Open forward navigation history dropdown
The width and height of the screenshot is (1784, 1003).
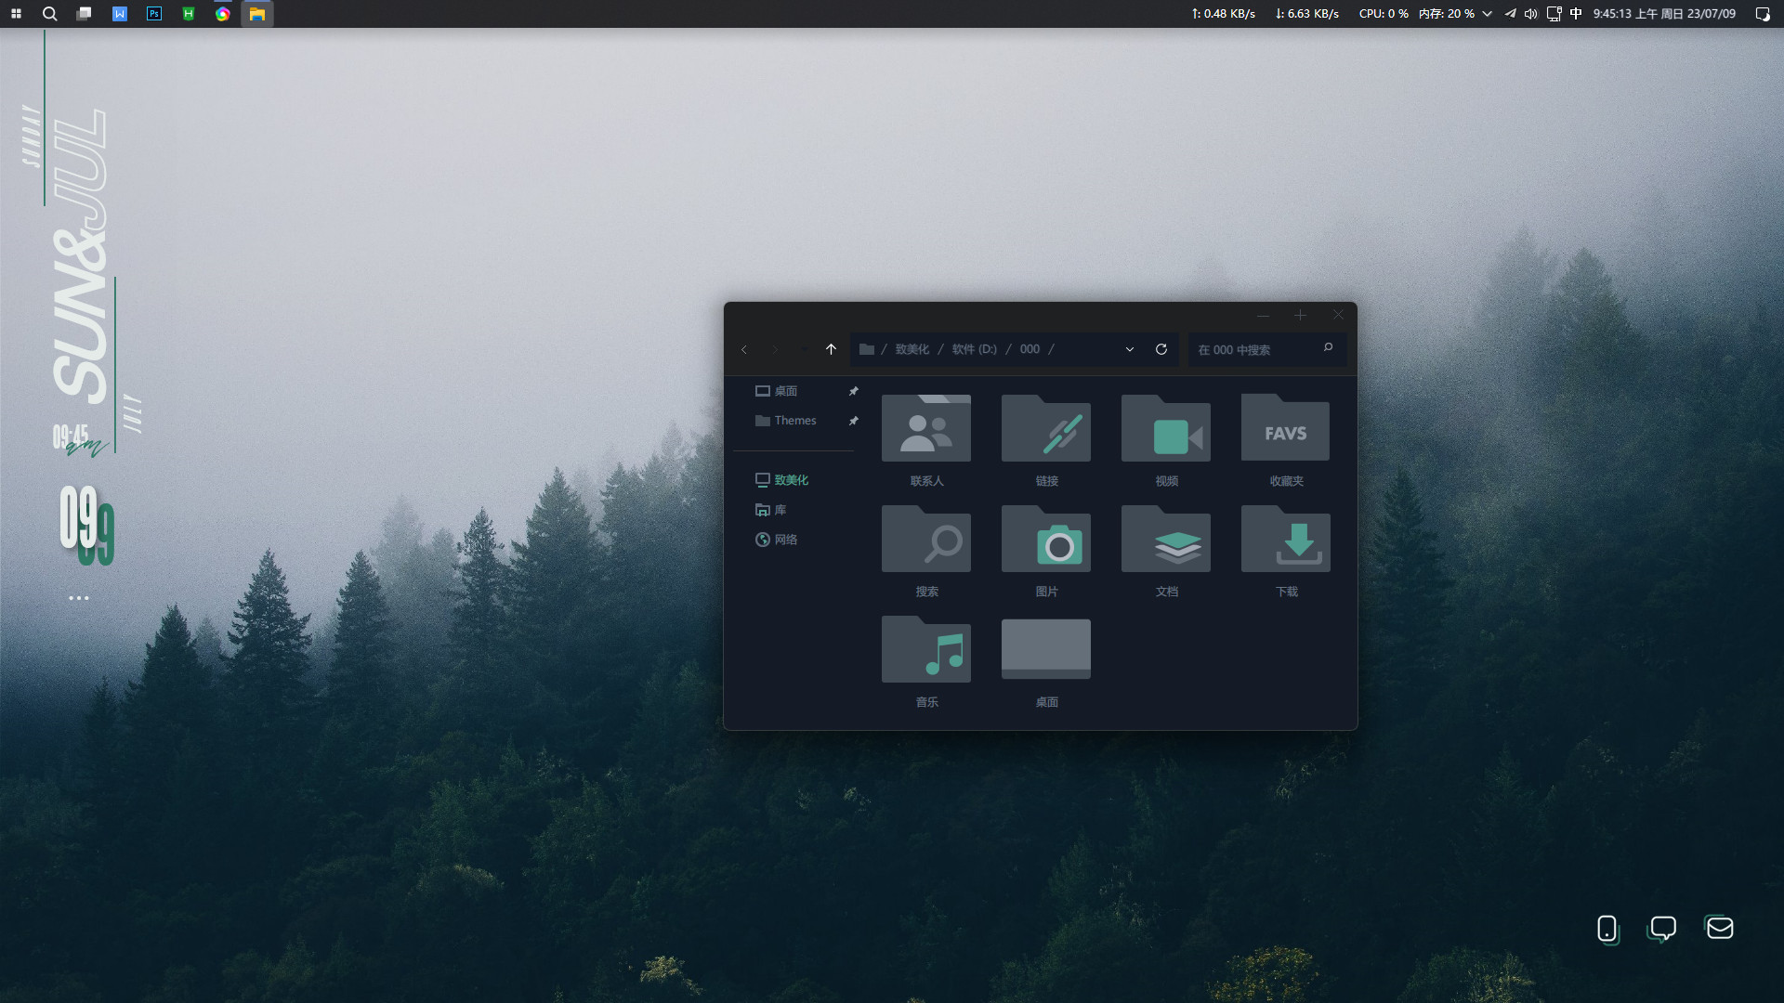click(x=803, y=349)
